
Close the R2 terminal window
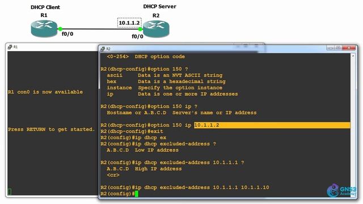[349, 48]
